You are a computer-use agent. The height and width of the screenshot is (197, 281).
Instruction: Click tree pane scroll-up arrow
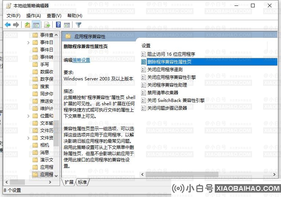(56, 35)
